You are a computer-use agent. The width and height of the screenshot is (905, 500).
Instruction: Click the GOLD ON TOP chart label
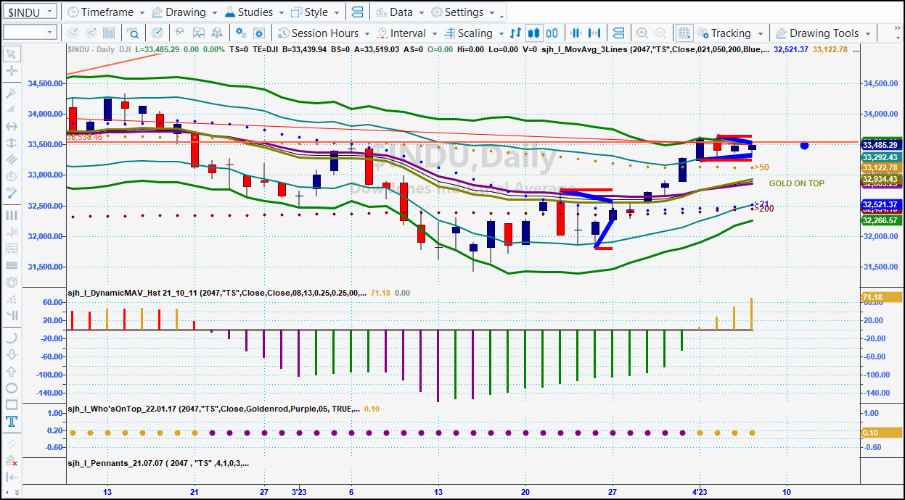pos(797,183)
